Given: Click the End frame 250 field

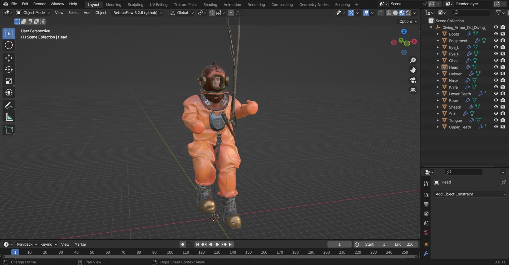Looking at the screenshot, I should tap(404, 244).
